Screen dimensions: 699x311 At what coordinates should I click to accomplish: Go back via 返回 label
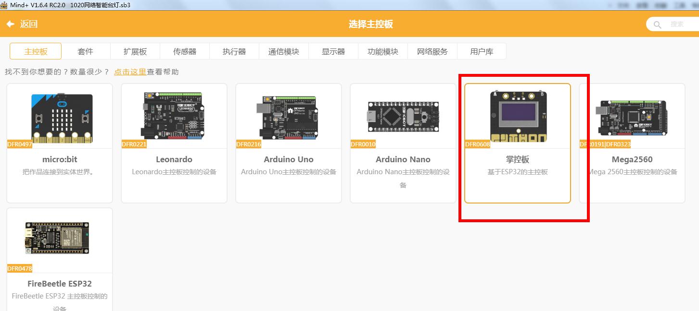(29, 24)
